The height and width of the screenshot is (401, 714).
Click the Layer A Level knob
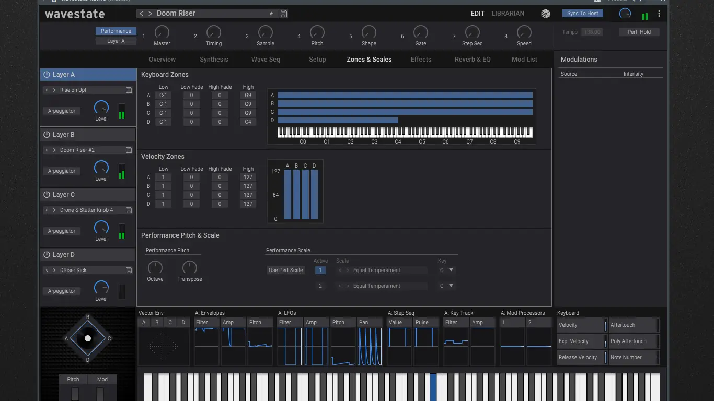click(101, 108)
